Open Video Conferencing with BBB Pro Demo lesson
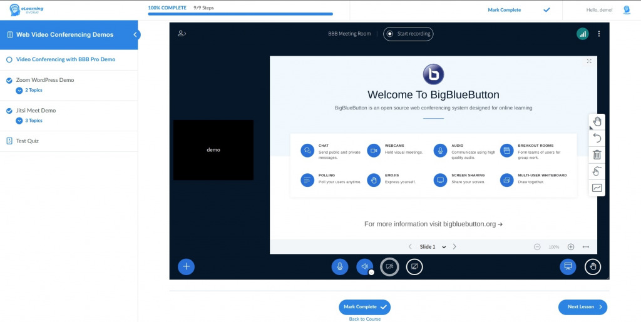Image resolution: width=641 pixels, height=322 pixels. (x=65, y=59)
